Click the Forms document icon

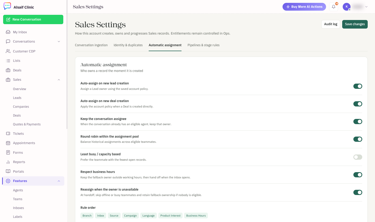(x=8, y=152)
